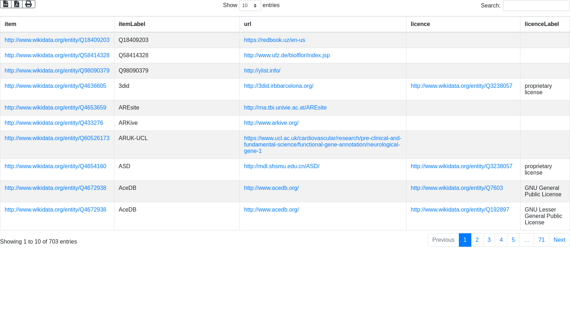The image size is (570, 320).
Task: Go to pagination page 2
Action: 477,240
